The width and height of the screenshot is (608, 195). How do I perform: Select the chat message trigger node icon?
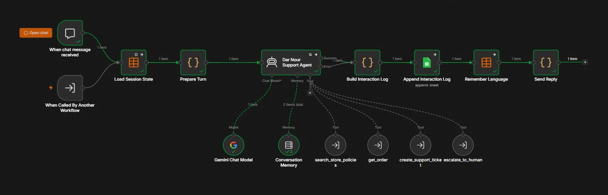coord(70,33)
